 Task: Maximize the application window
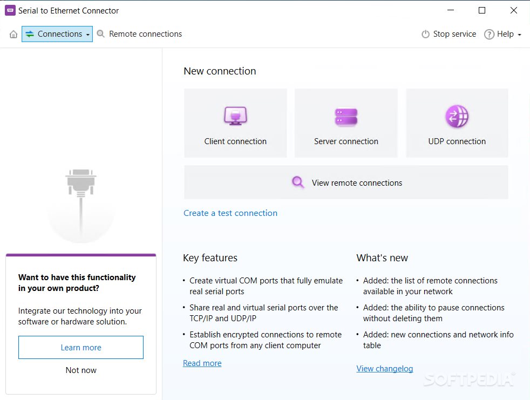coord(482,10)
